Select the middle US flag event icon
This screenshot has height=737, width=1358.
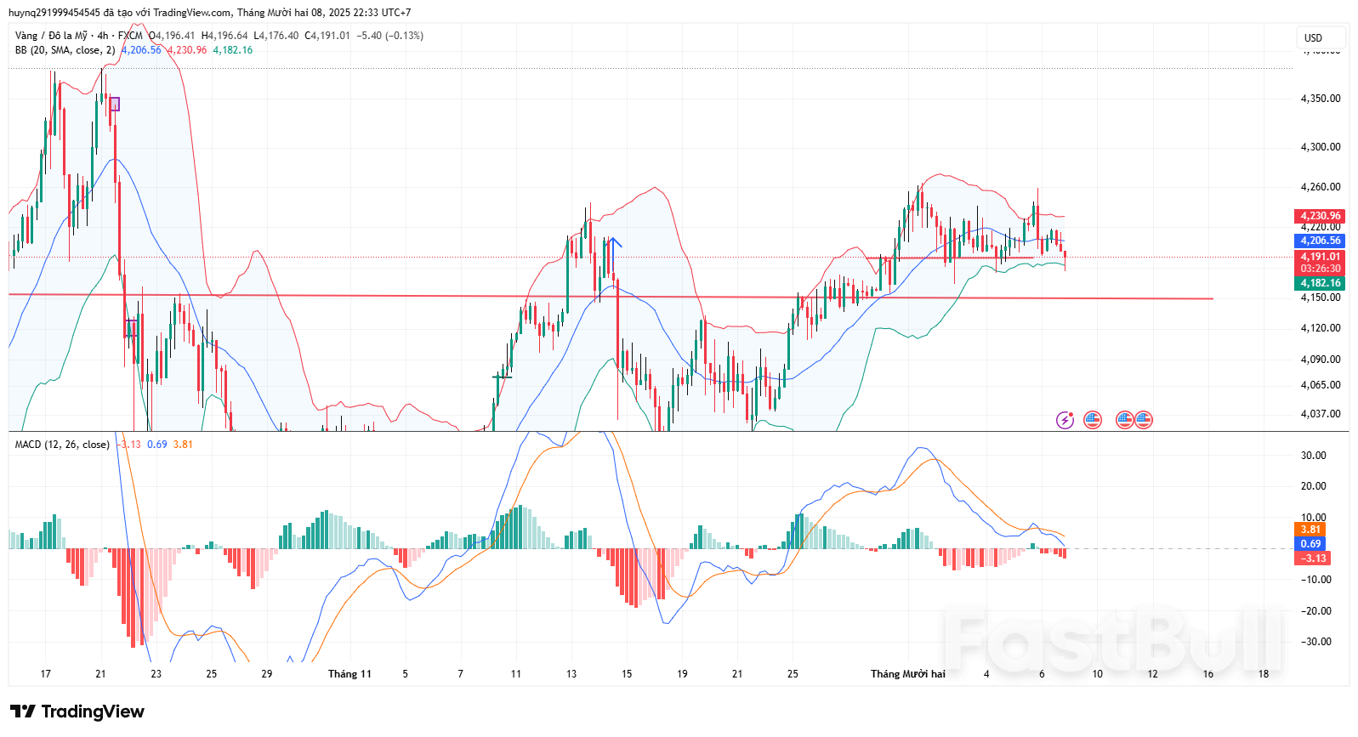pyautogui.click(x=1124, y=420)
